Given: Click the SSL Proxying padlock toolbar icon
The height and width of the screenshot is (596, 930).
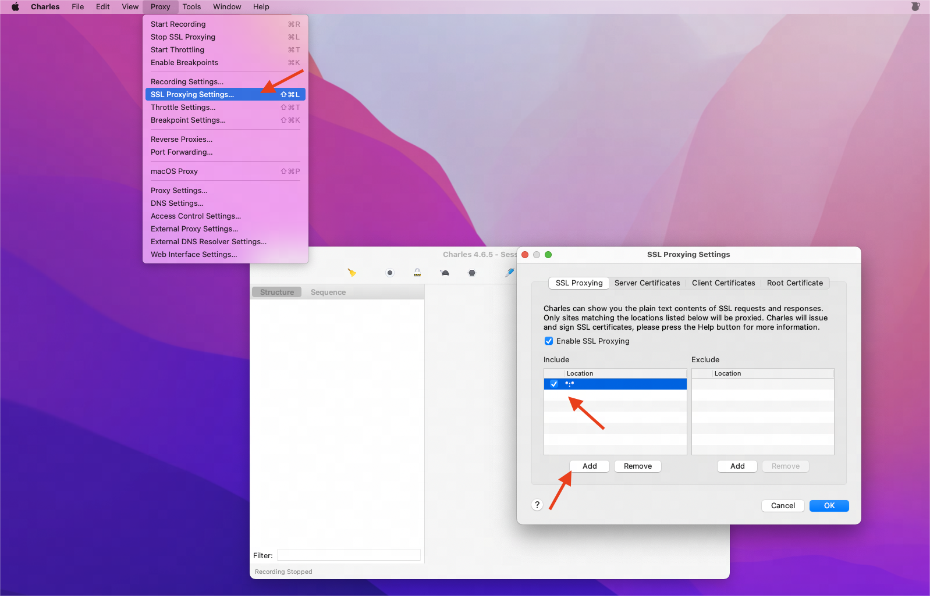Looking at the screenshot, I should point(417,273).
